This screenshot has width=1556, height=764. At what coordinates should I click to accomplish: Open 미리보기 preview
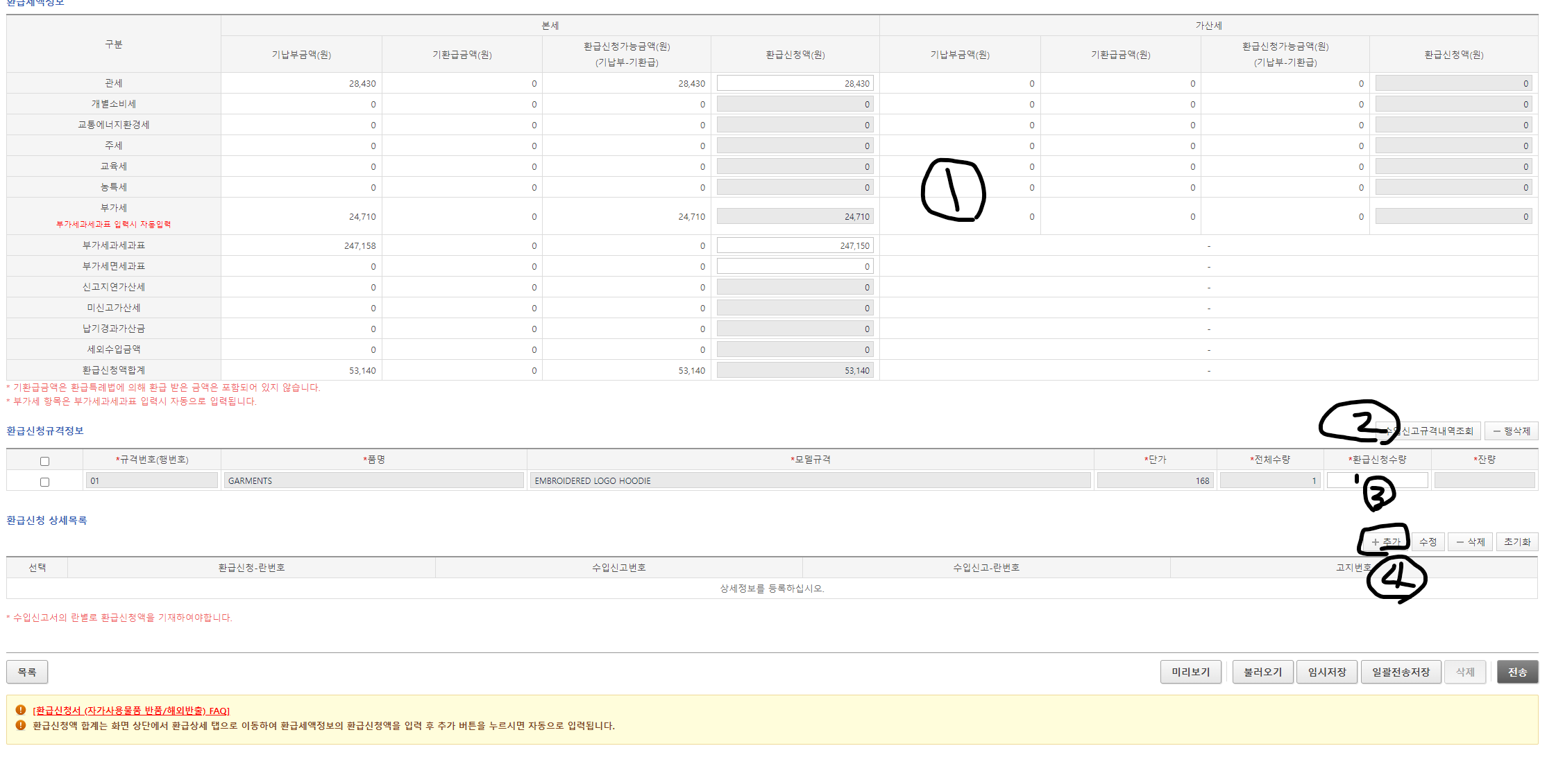(1190, 672)
